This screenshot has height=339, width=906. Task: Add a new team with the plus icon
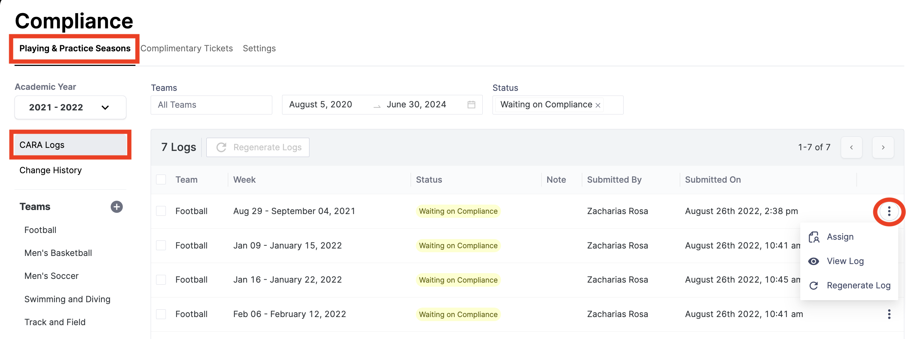117,206
